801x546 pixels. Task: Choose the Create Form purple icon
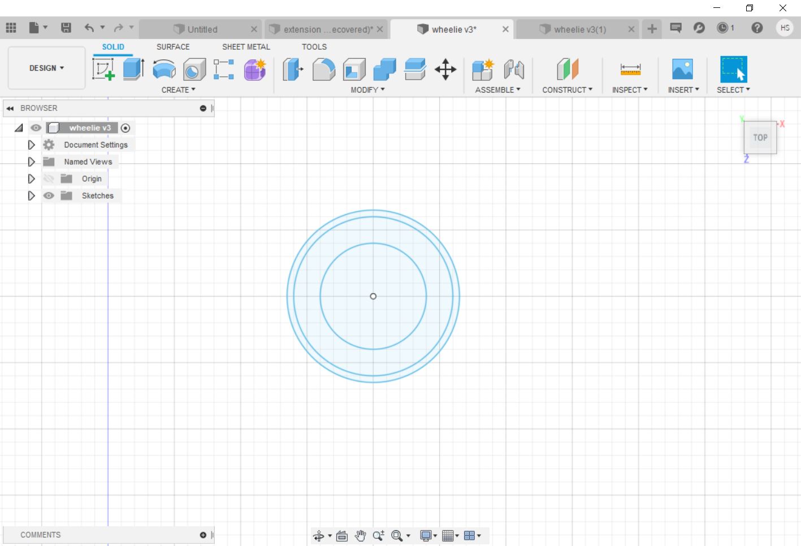[255, 69]
